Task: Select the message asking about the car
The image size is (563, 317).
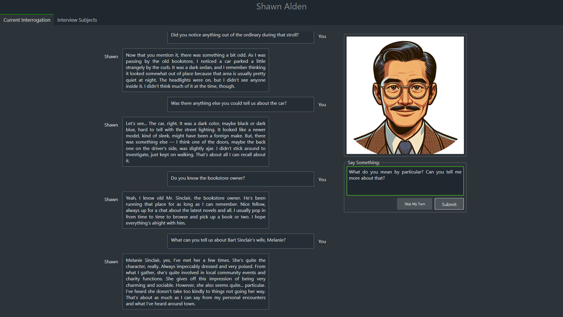Action: tap(240, 104)
